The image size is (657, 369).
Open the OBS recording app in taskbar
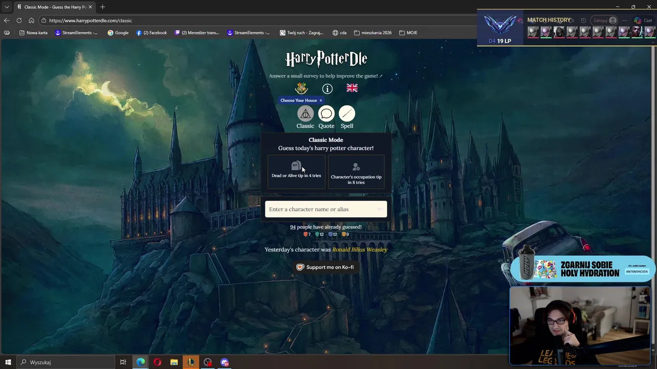click(x=208, y=362)
